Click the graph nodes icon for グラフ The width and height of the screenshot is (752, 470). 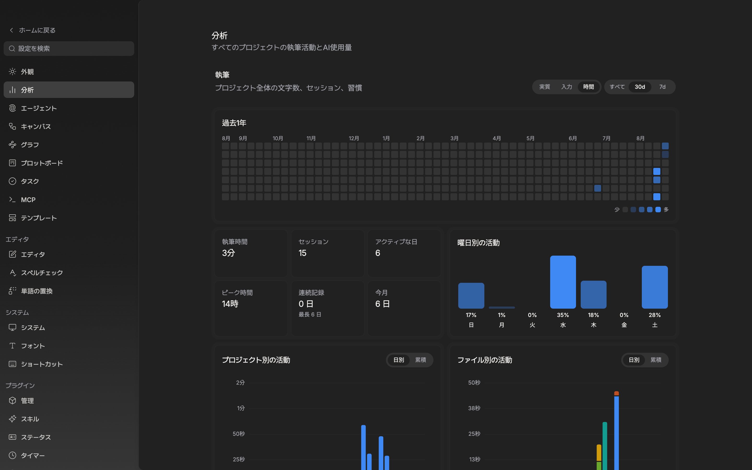click(x=13, y=145)
